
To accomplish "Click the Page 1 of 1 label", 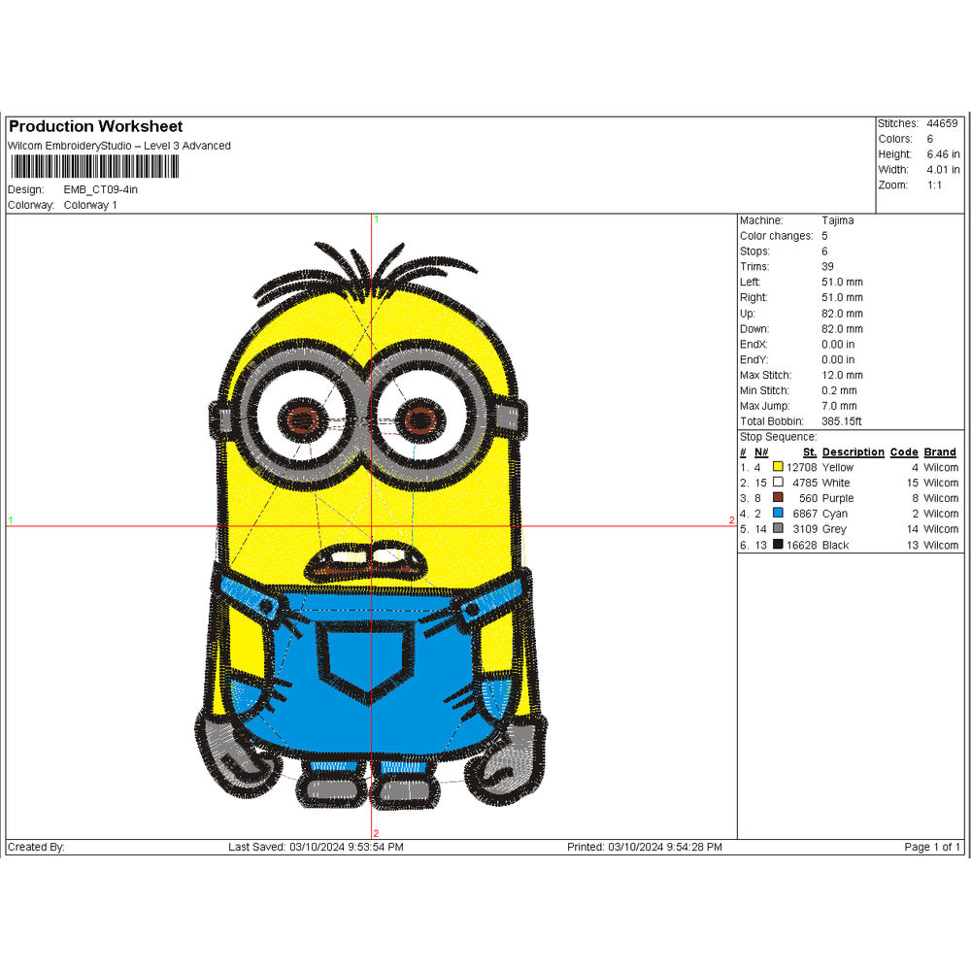I will 931,848.
